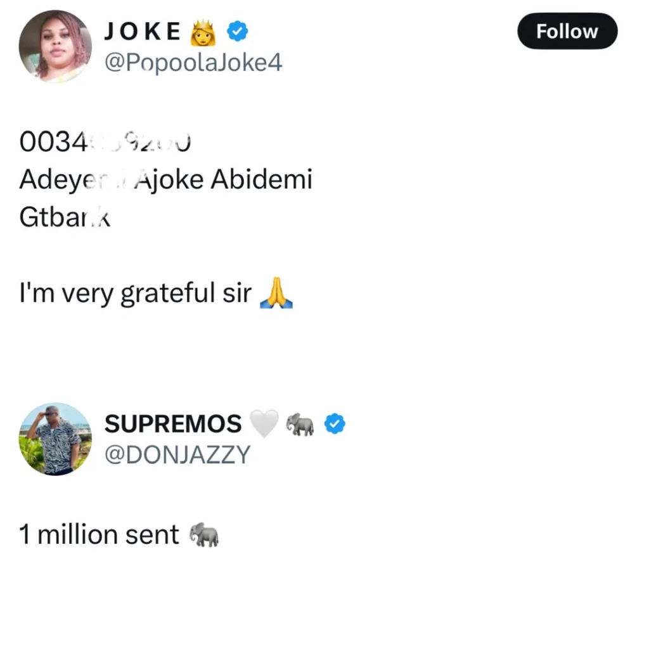
Task: Click the Follow button
Action: click(567, 31)
